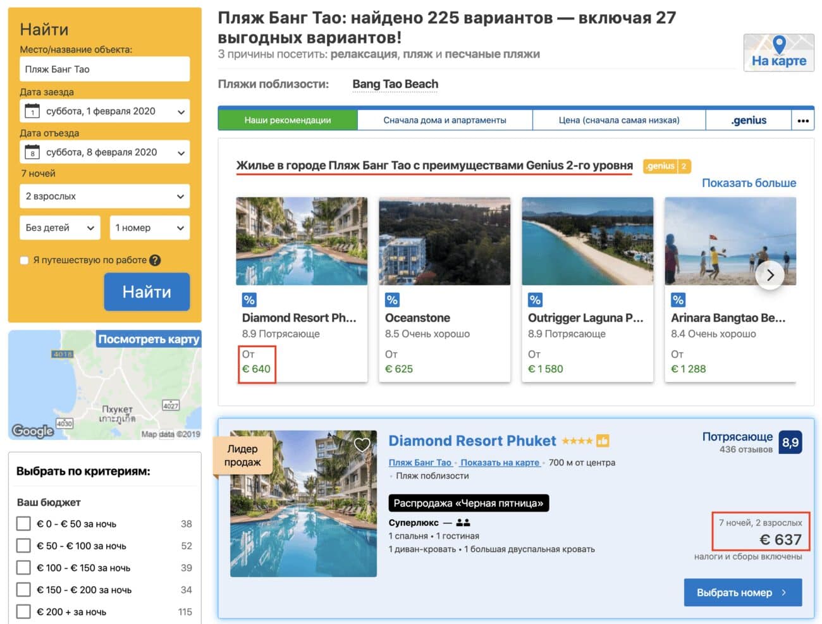Check the € 0 - € 50 budget filter
This screenshot has width=822, height=624.
coord(23,523)
